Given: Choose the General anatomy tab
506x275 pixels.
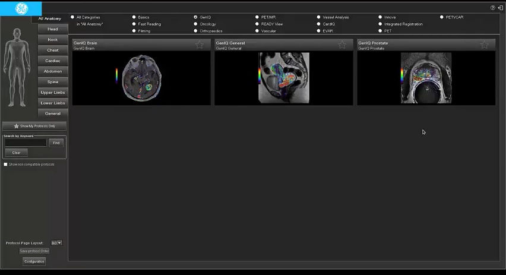Looking at the screenshot, I should 53,113.
